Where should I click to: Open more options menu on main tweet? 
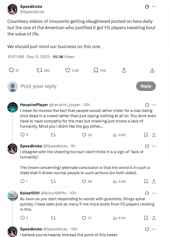(x=154, y=7)
